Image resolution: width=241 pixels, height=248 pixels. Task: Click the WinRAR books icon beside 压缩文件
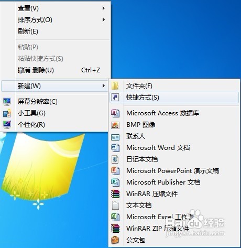[x=115, y=194]
